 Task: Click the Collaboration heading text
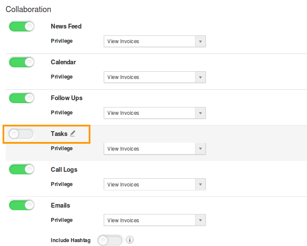click(28, 9)
